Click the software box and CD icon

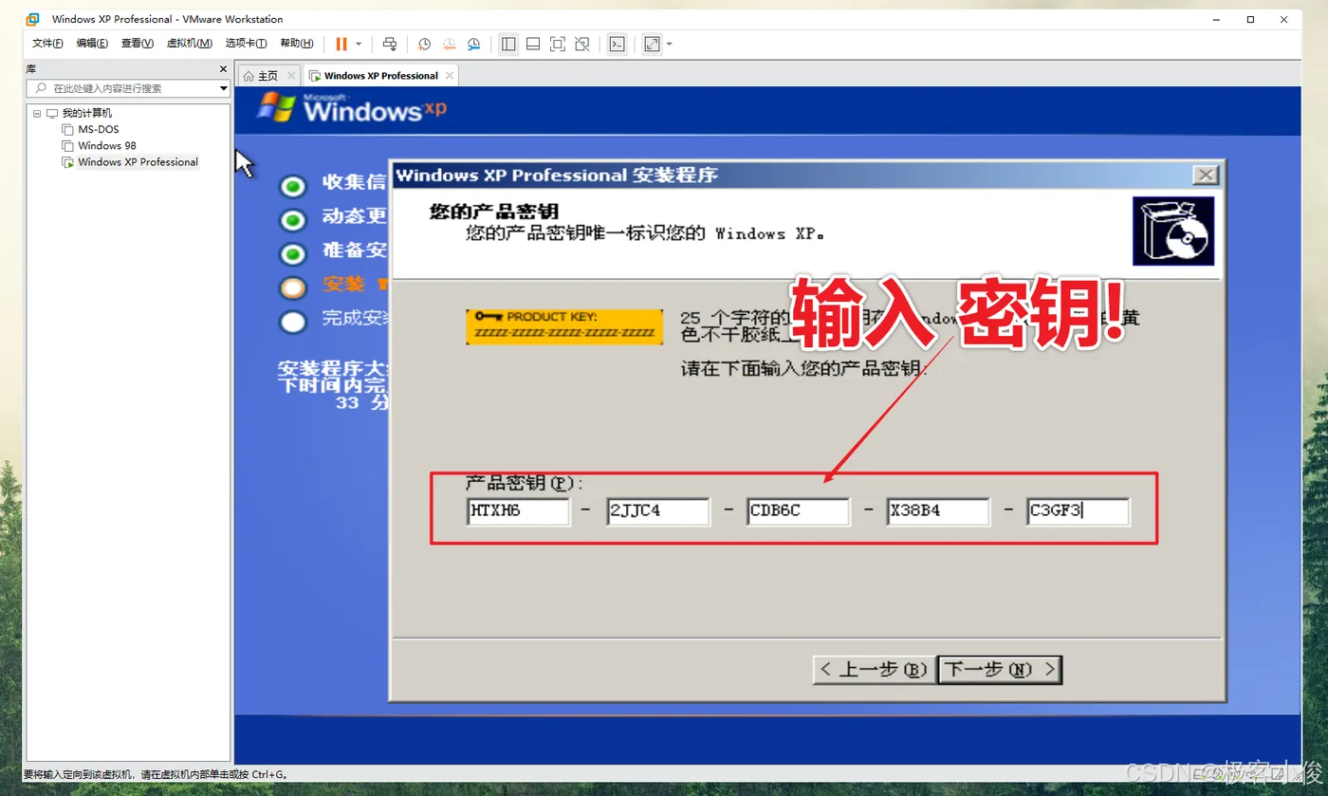1173,231
